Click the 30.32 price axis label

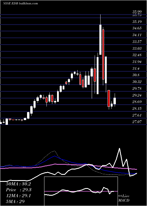click(137, 82)
